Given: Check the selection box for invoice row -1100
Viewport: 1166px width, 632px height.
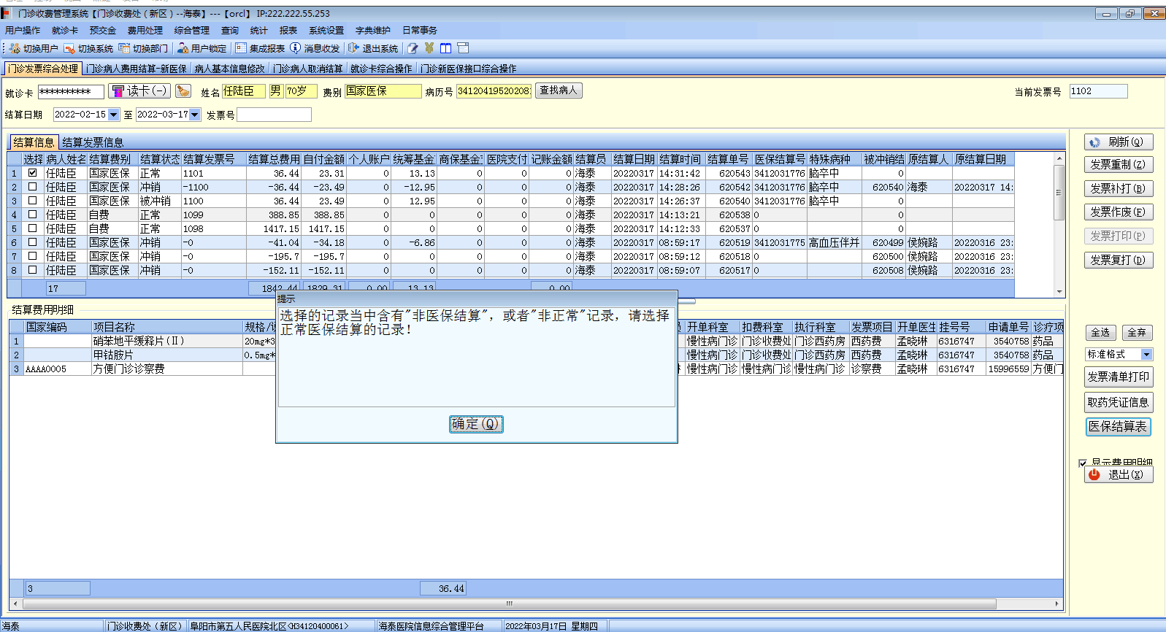Looking at the screenshot, I should (x=32, y=187).
